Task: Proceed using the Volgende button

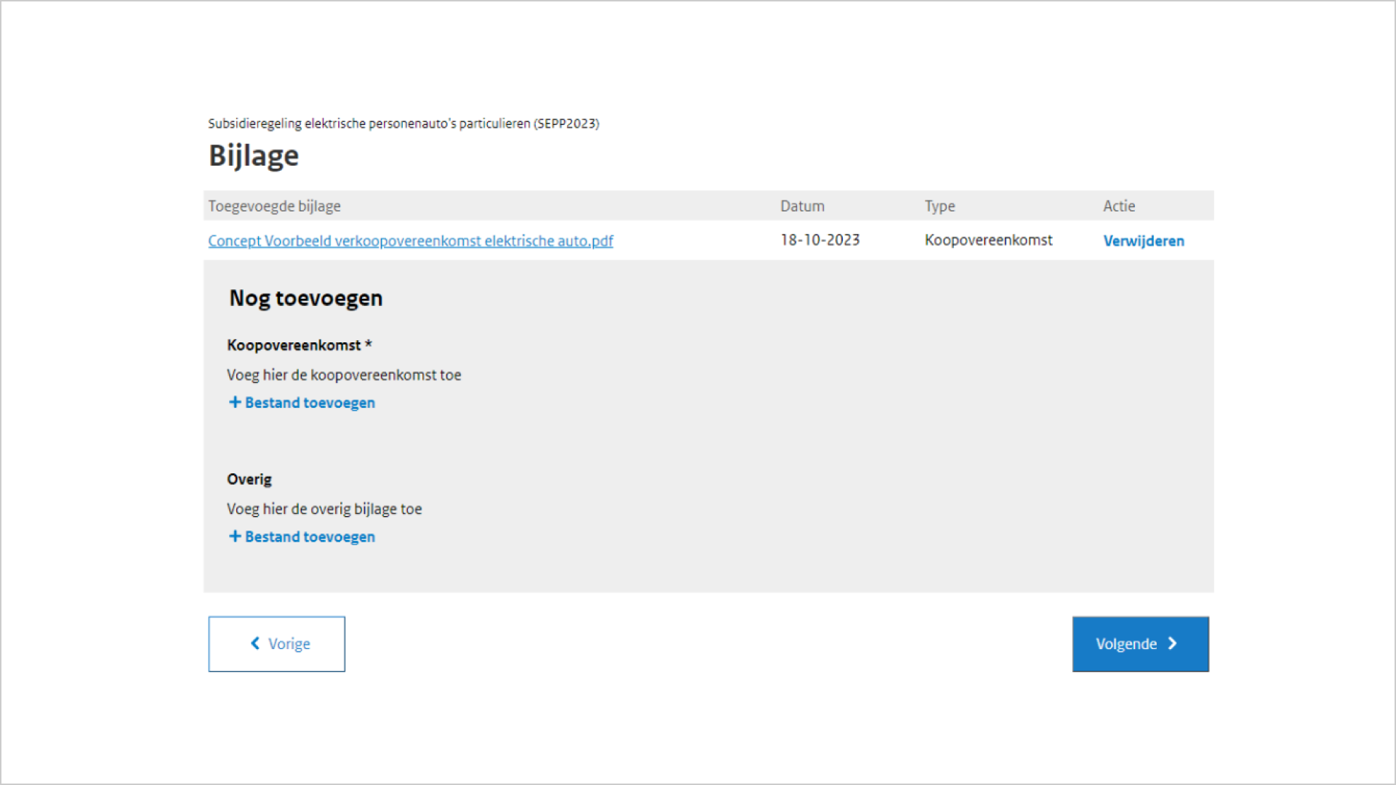Action: [1140, 643]
